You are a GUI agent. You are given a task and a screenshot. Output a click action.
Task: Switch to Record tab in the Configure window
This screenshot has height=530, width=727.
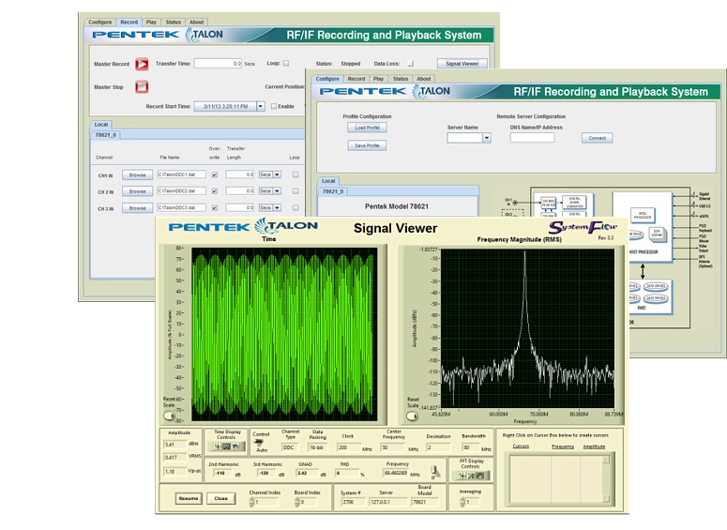click(x=356, y=79)
